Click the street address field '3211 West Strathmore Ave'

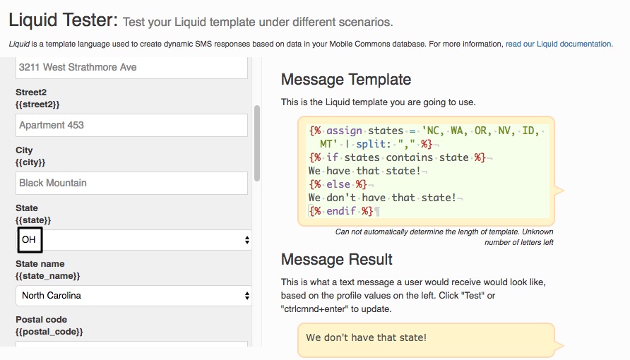(132, 68)
